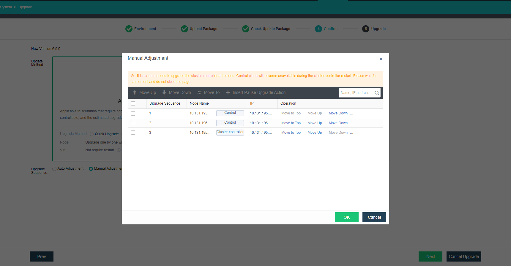Toggle the select-all checkbox in table header

click(133, 103)
